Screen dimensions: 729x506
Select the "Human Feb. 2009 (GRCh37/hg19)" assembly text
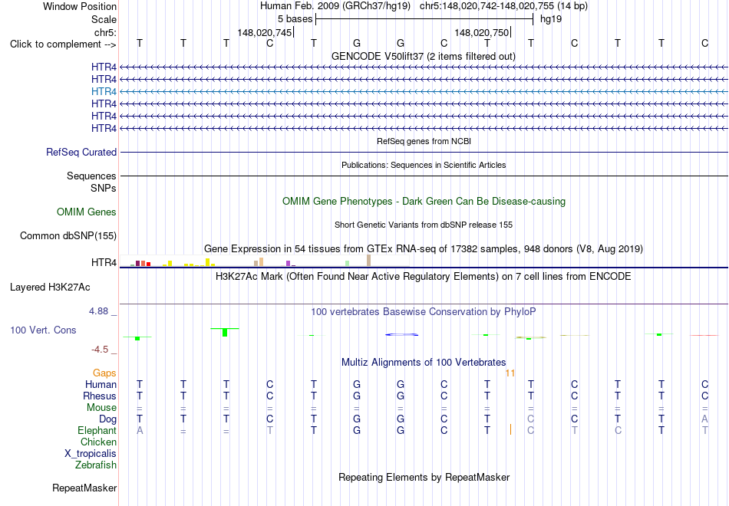[335, 6]
